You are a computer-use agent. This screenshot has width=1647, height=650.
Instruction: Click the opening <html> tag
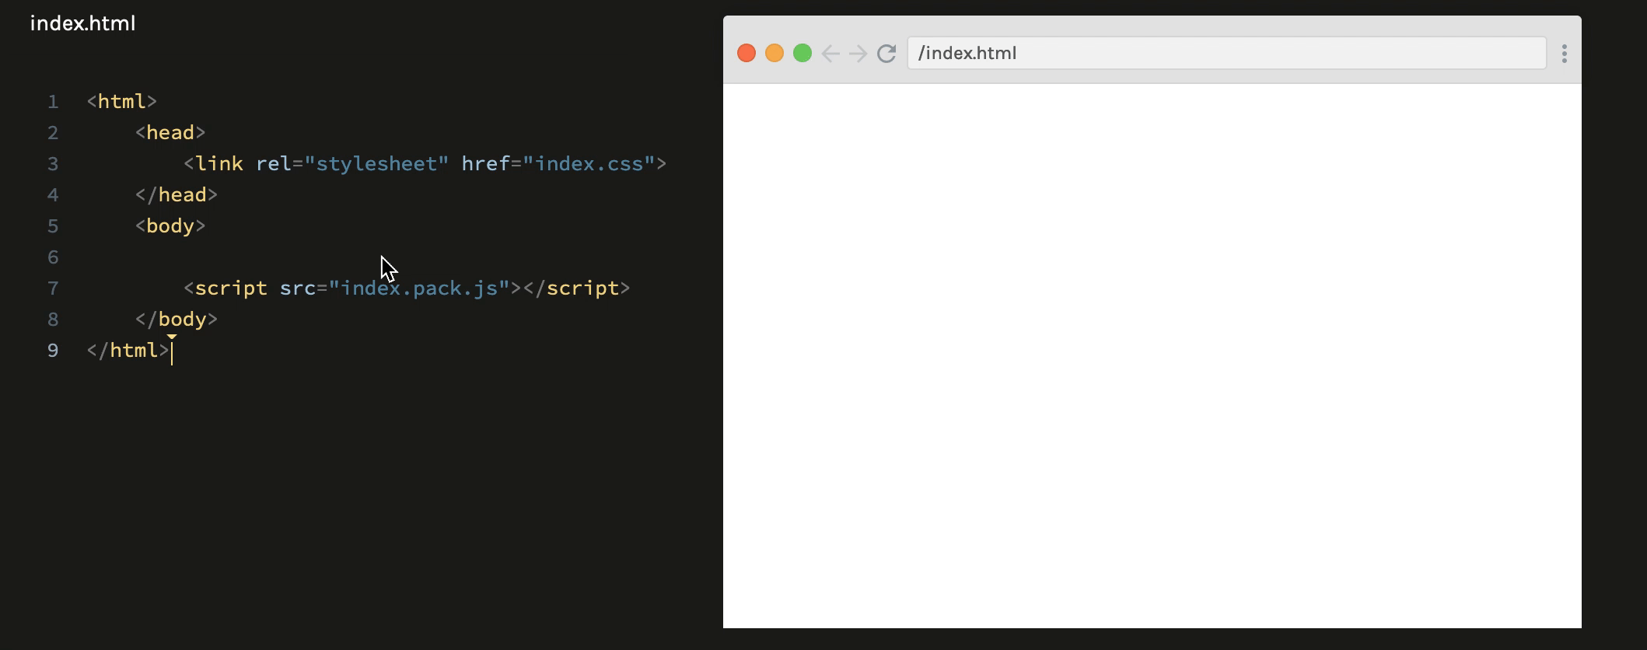[x=122, y=102]
